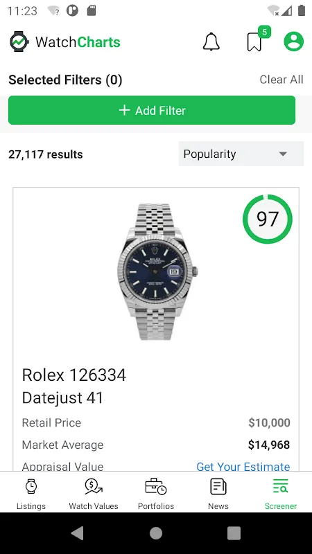Tap the WatchCharts logo
The height and width of the screenshot is (554, 312).
pyautogui.click(x=65, y=42)
